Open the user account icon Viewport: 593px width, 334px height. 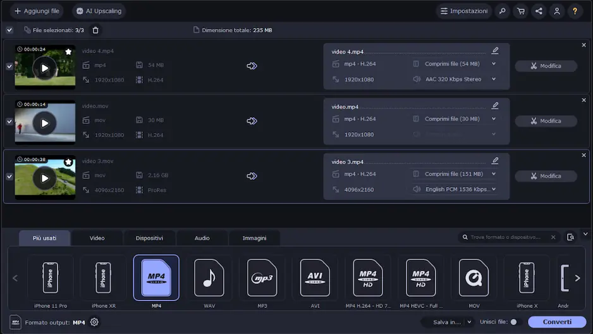point(556,11)
